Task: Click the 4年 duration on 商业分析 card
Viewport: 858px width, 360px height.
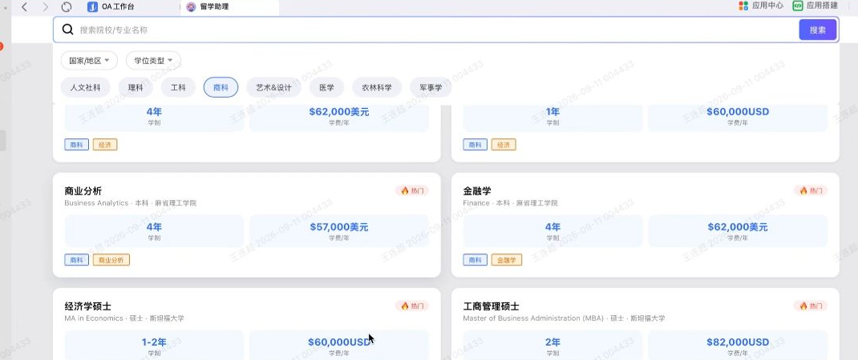Action: click(x=154, y=226)
